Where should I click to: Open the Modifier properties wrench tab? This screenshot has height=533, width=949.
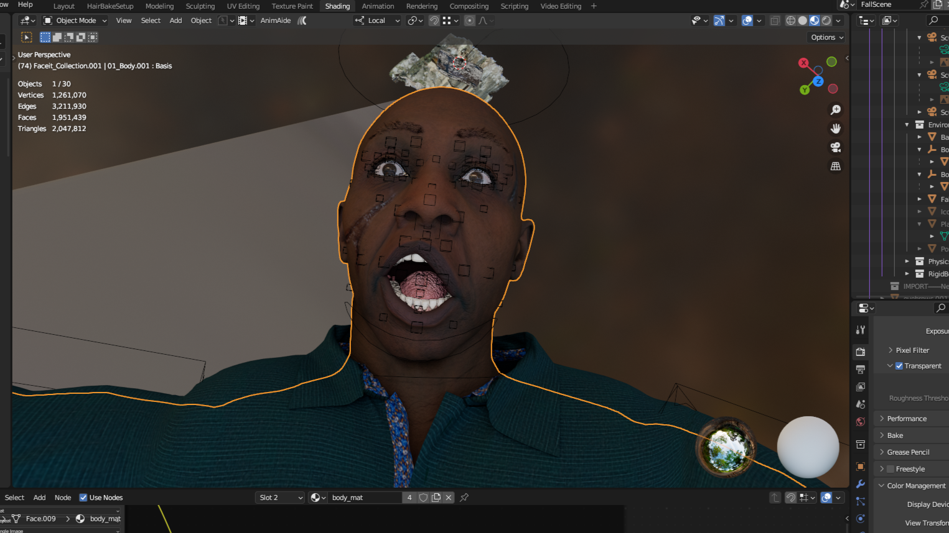[x=861, y=484]
